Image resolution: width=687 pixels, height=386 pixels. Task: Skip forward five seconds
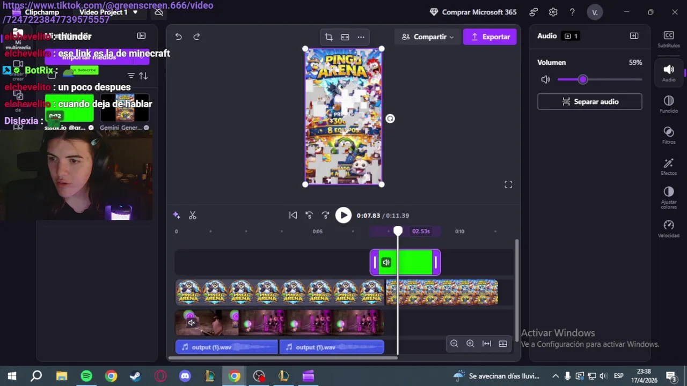[x=325, y=216]
